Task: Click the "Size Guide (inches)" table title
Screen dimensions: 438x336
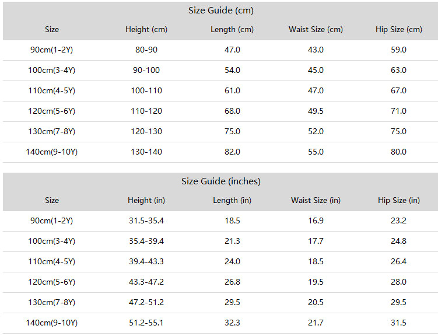Action: 220,181
